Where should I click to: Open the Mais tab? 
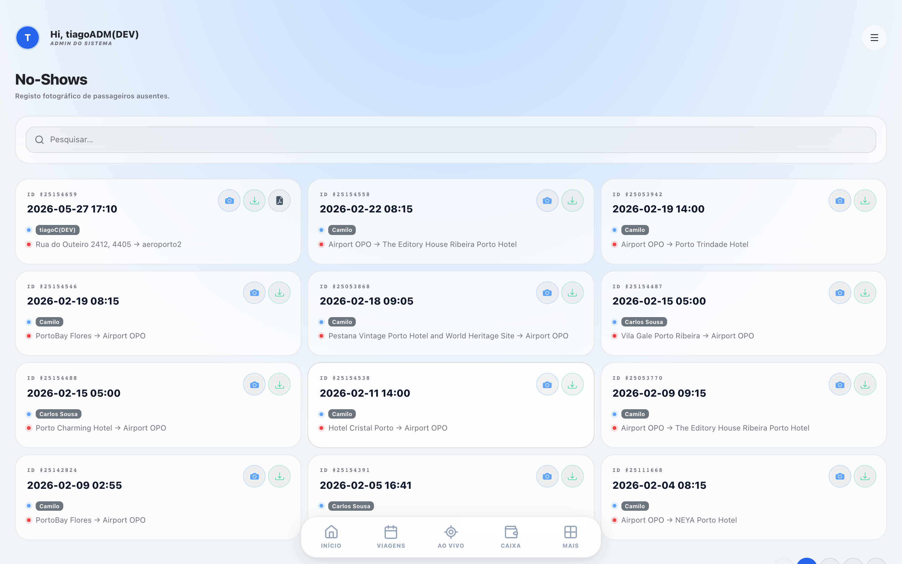pyautogui.click(x=570, y=537)
